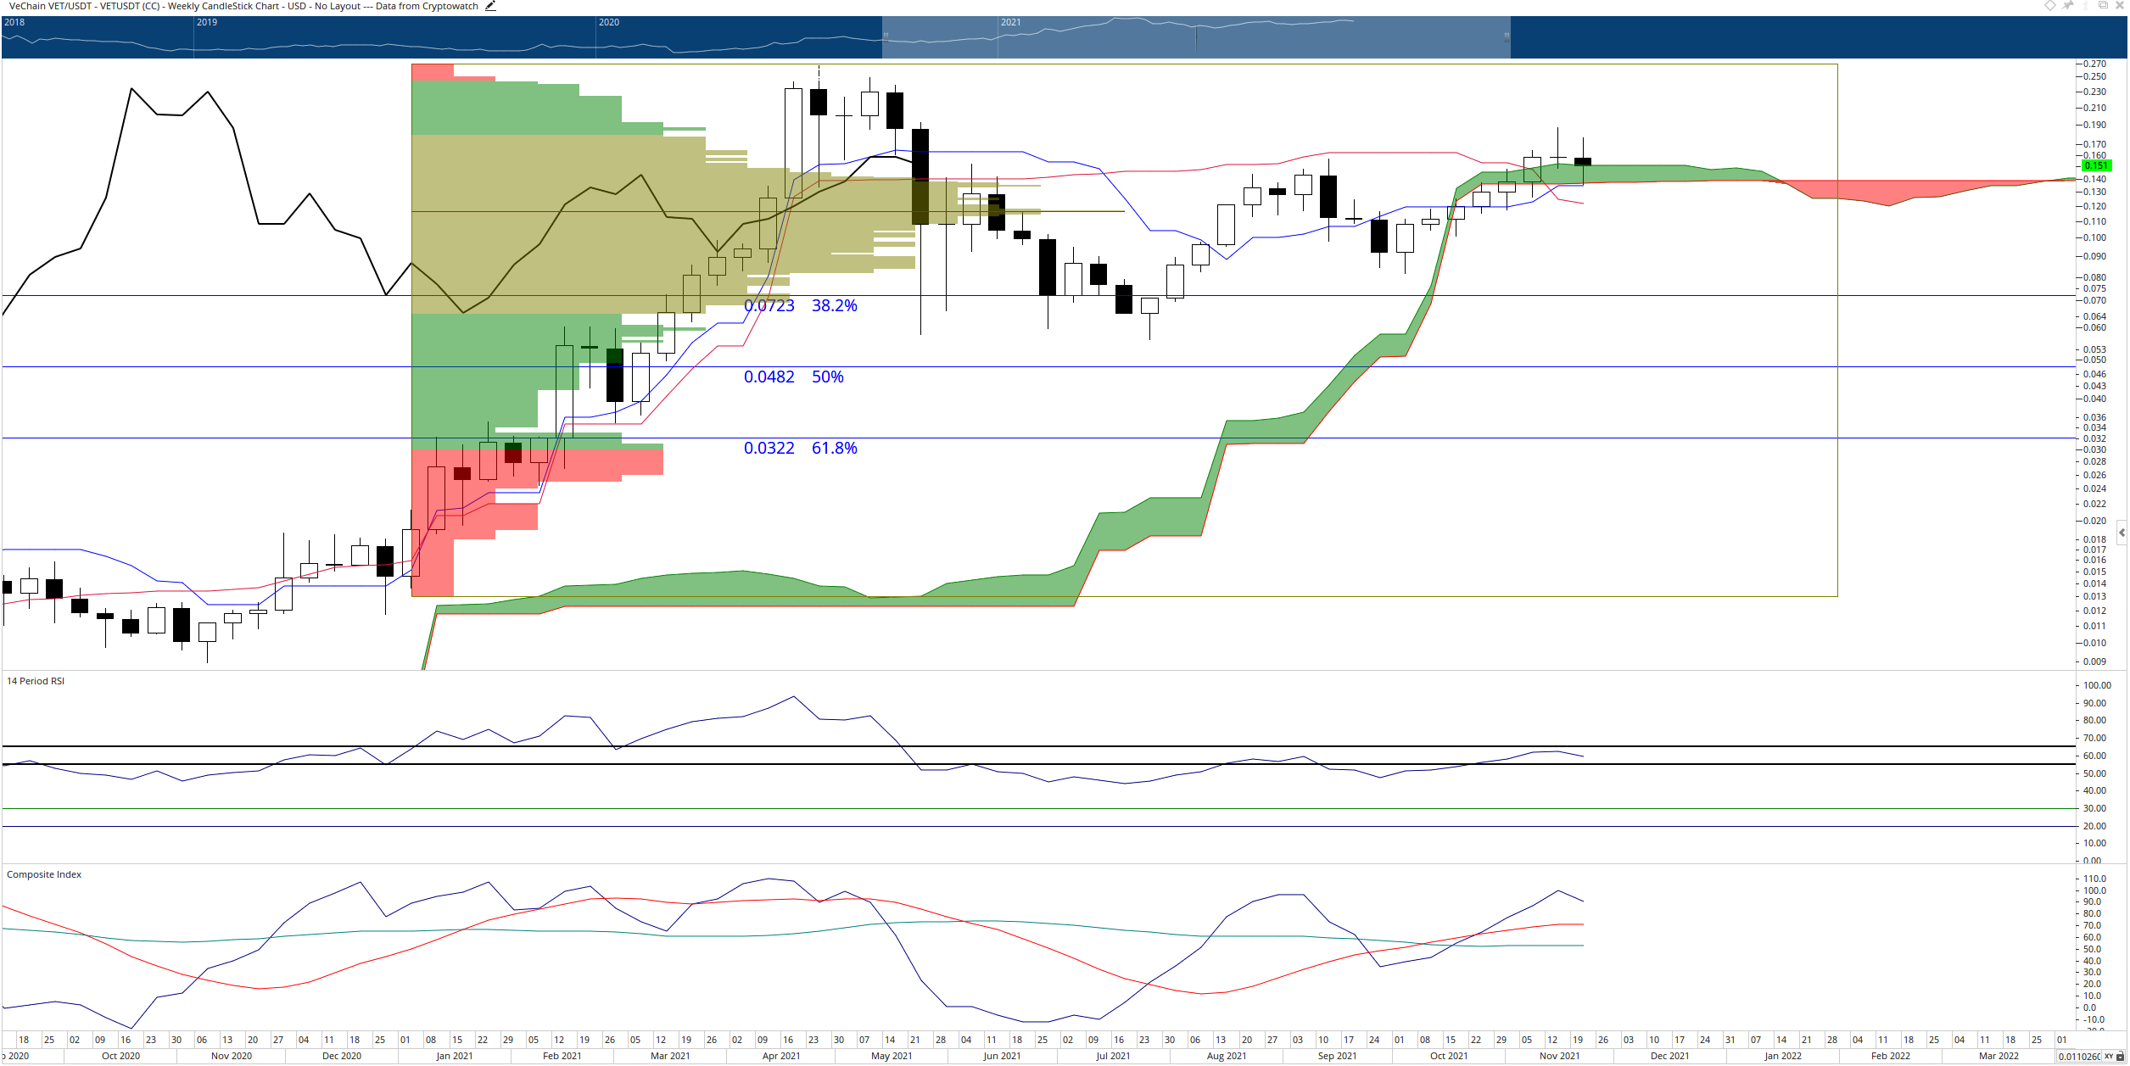Click Nov 2021 on the time axis
The width and height of the screenshot is (2130, 1066).
(1560, 1056)
